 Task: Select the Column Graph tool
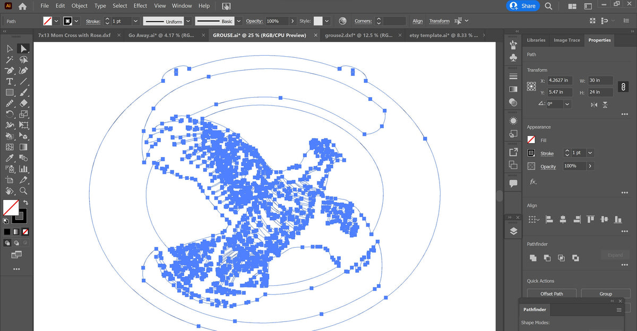click(23, 169)
